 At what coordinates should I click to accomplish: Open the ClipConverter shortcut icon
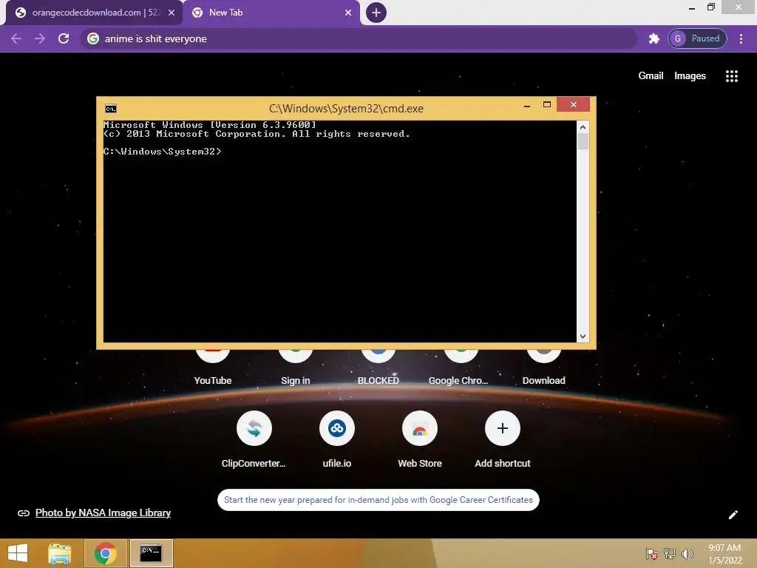[x=254, y=428]
